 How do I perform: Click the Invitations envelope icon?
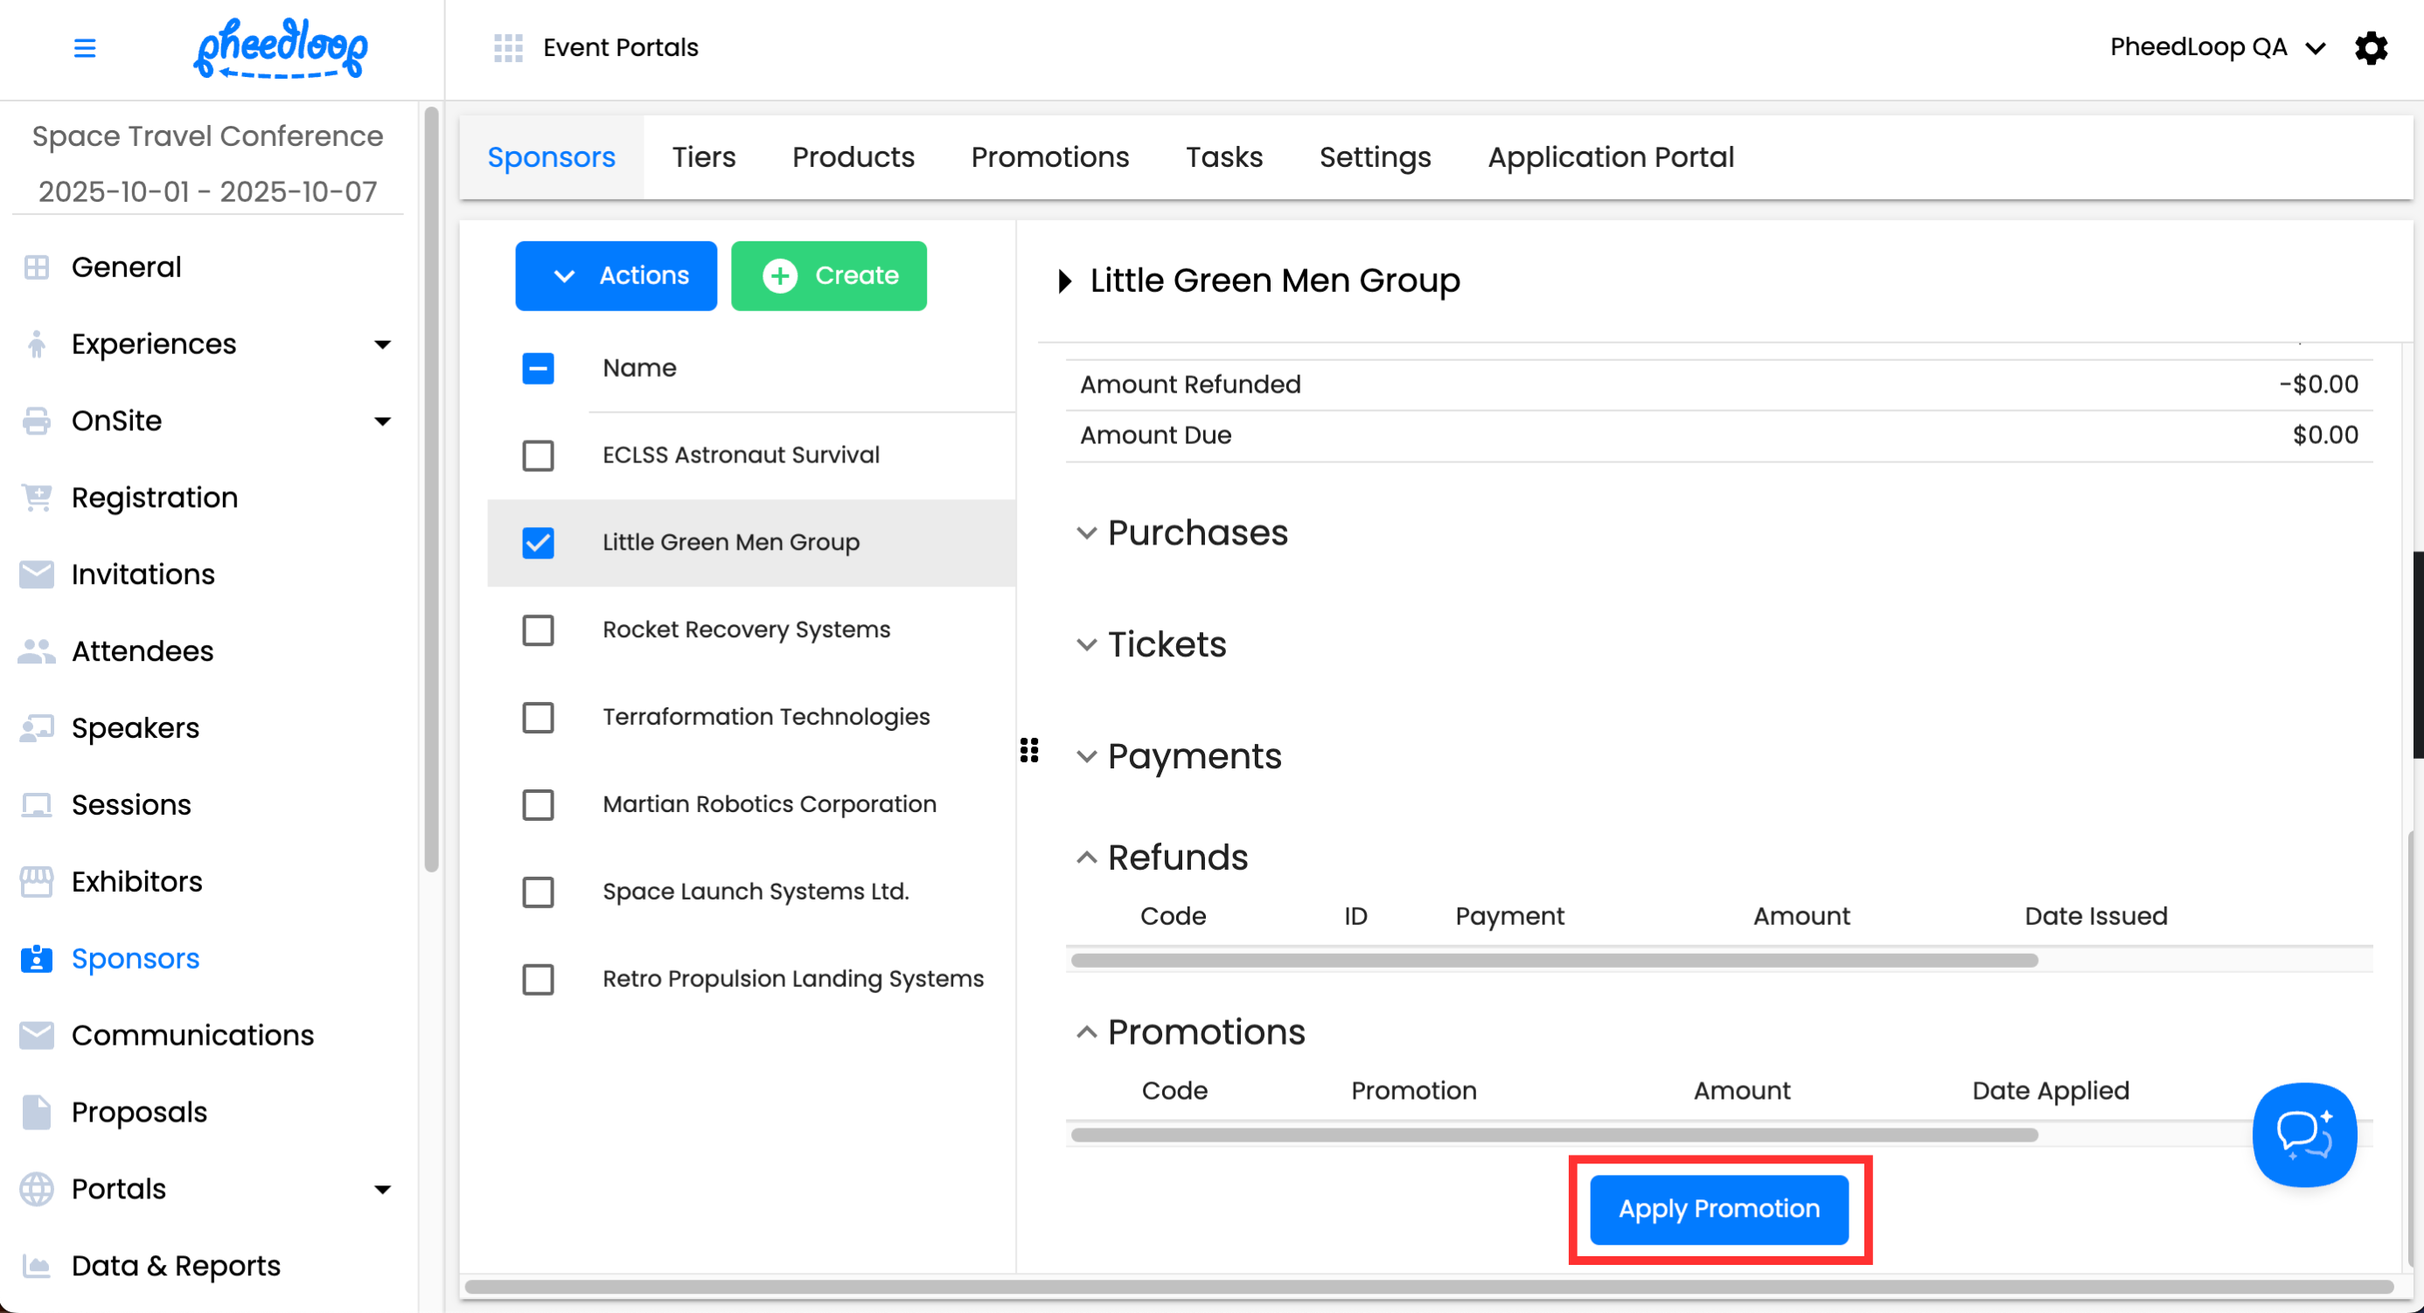point(36,573)
